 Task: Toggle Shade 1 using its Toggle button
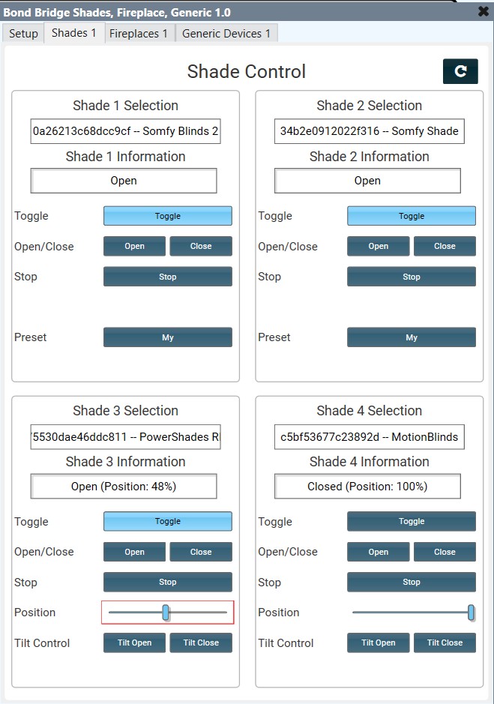[x=167, y=216]
